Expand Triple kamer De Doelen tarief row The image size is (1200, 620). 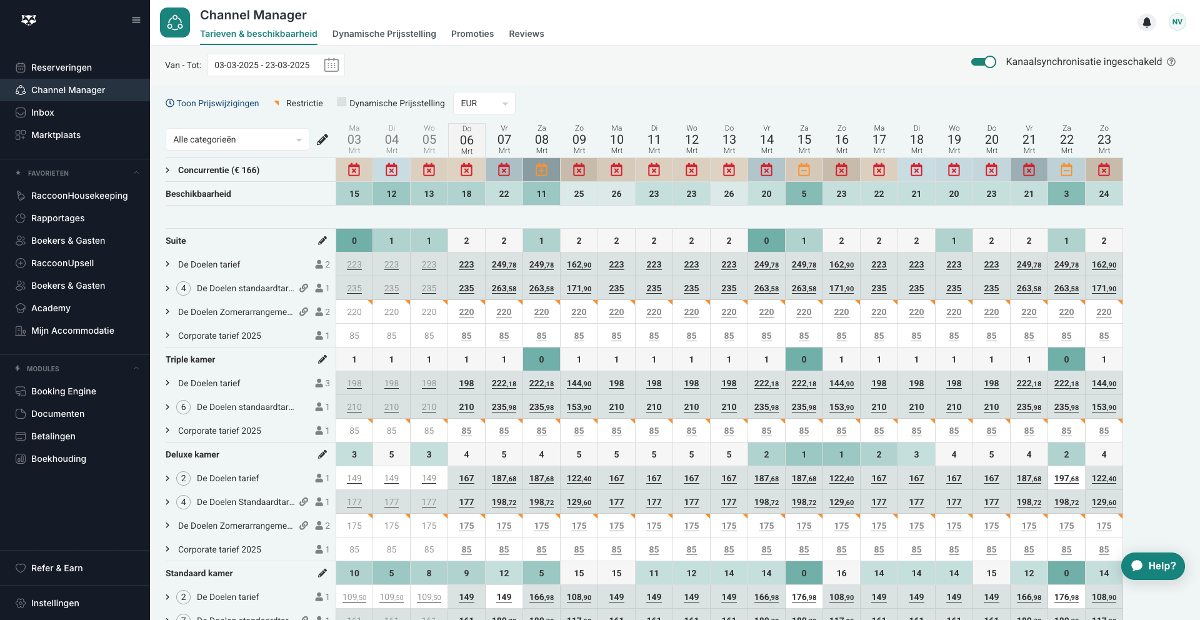click(x=167, y=383)
